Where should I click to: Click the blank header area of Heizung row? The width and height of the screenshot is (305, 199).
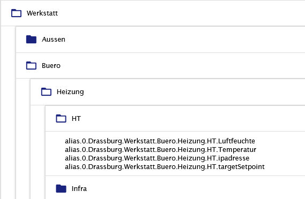pos(195,92)
